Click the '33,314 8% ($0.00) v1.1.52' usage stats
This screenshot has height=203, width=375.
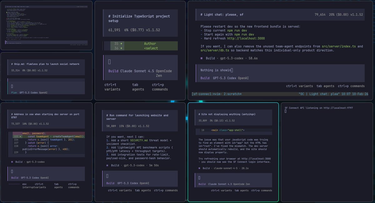point(29,71)
